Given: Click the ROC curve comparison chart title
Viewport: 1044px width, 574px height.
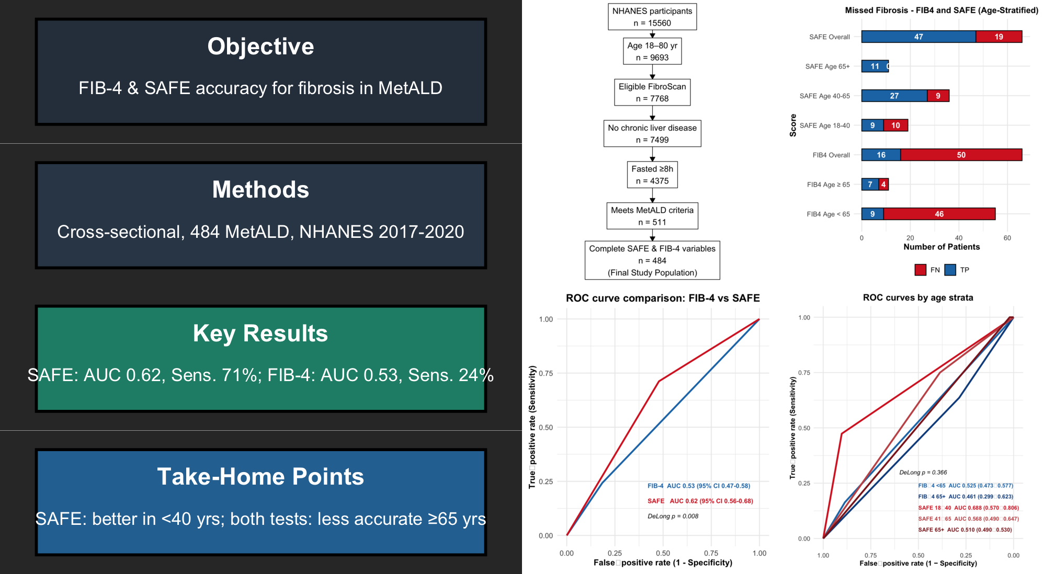Looking at the screenshot, I should tap(662, 298).
